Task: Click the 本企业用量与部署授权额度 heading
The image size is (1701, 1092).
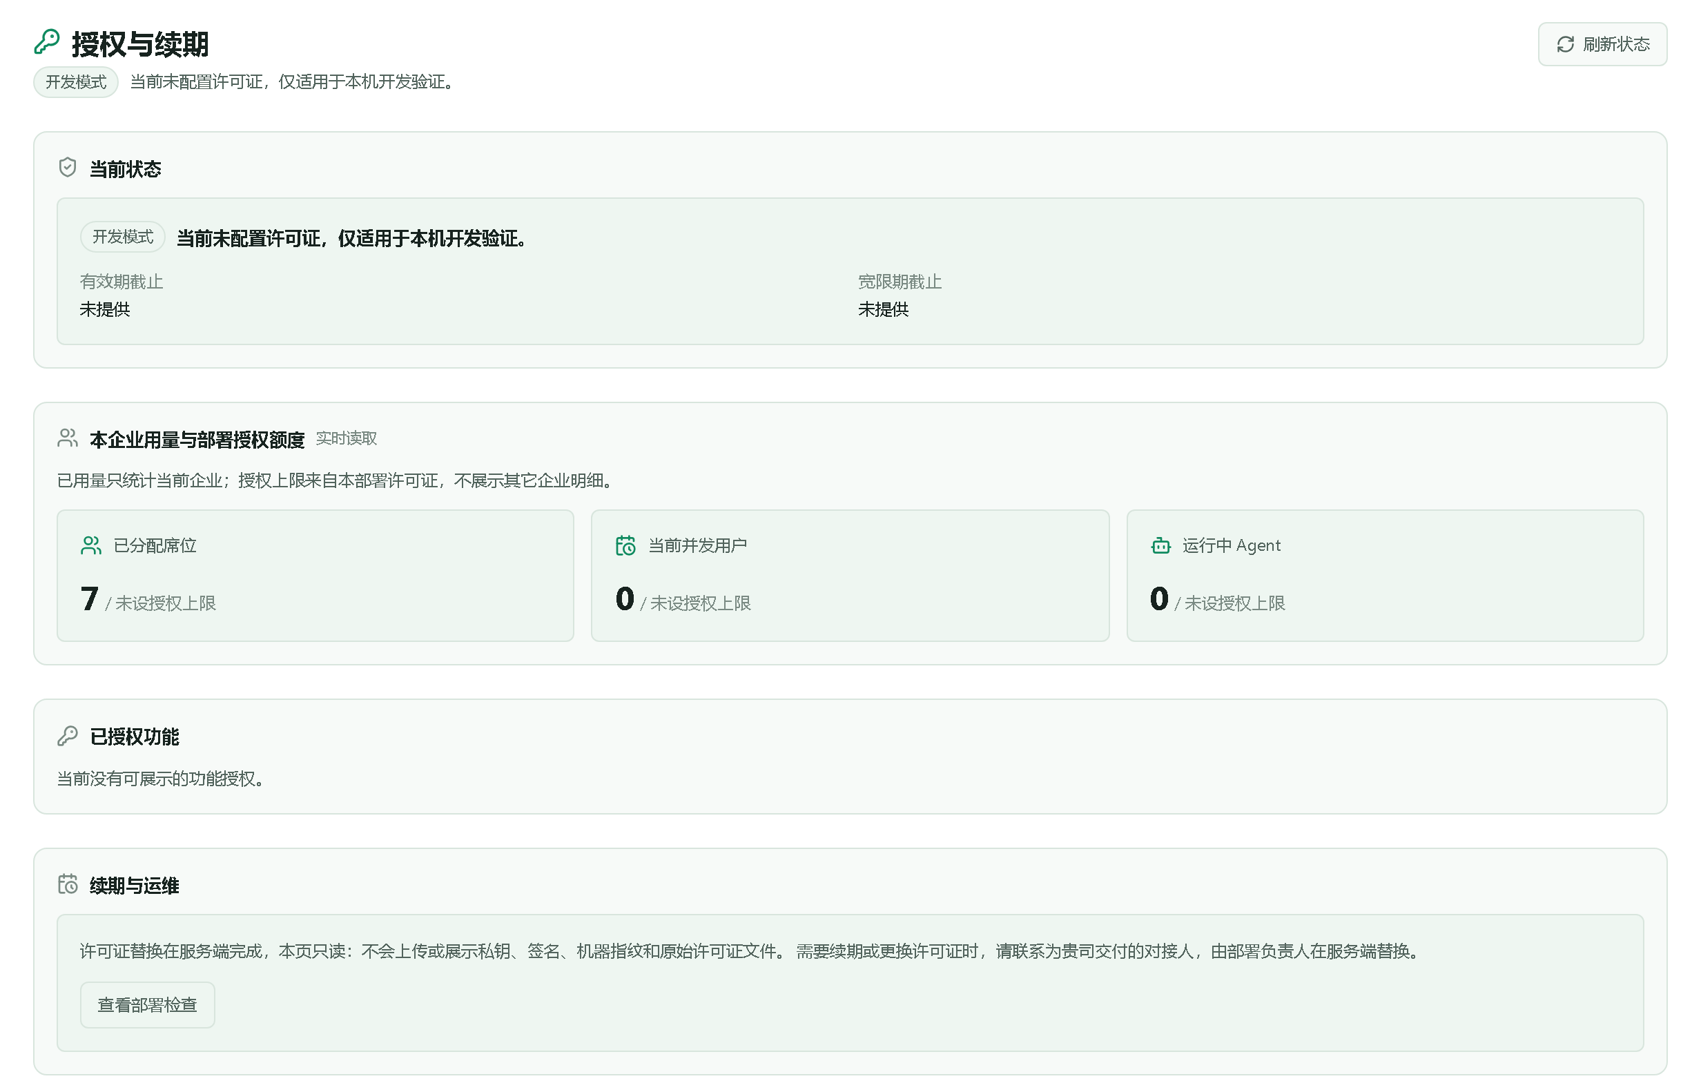Action: click(197, 440)
